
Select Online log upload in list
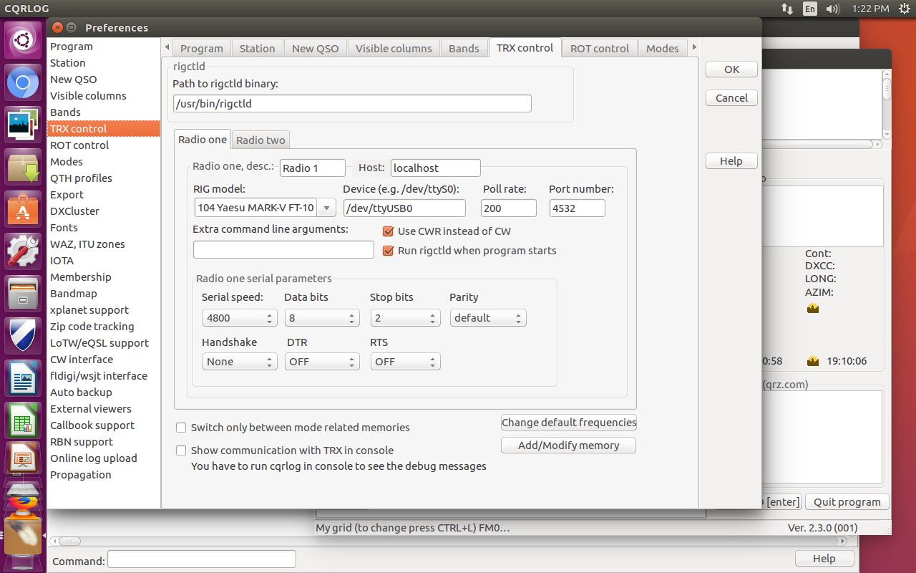pyautogui.click(x=104, y=458)
